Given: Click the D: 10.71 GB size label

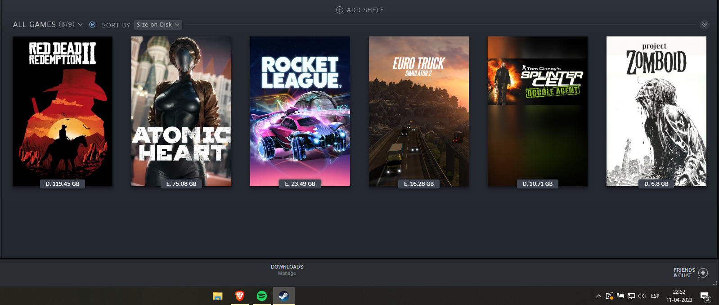Looking at the screenshot, I should coord(538,184).
